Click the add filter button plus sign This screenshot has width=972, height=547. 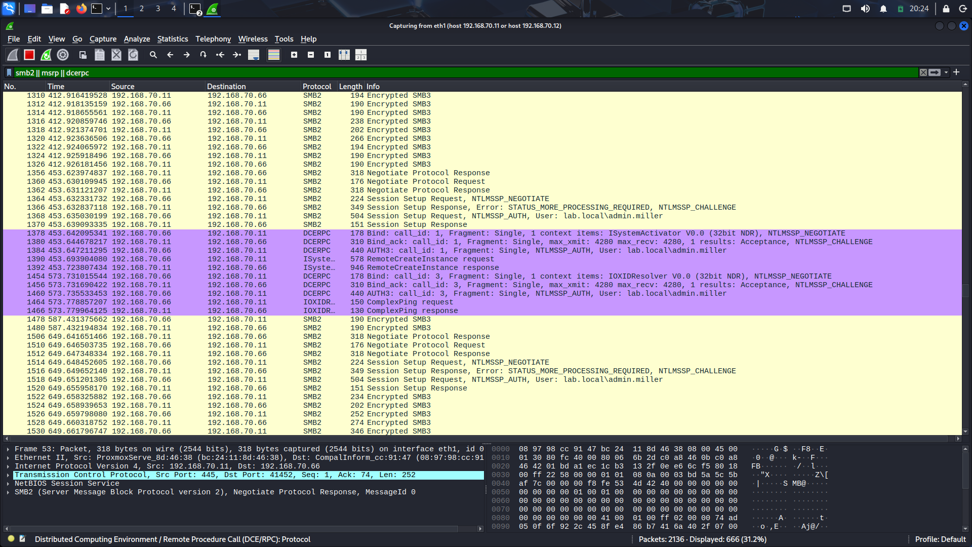tap(956, 72)
